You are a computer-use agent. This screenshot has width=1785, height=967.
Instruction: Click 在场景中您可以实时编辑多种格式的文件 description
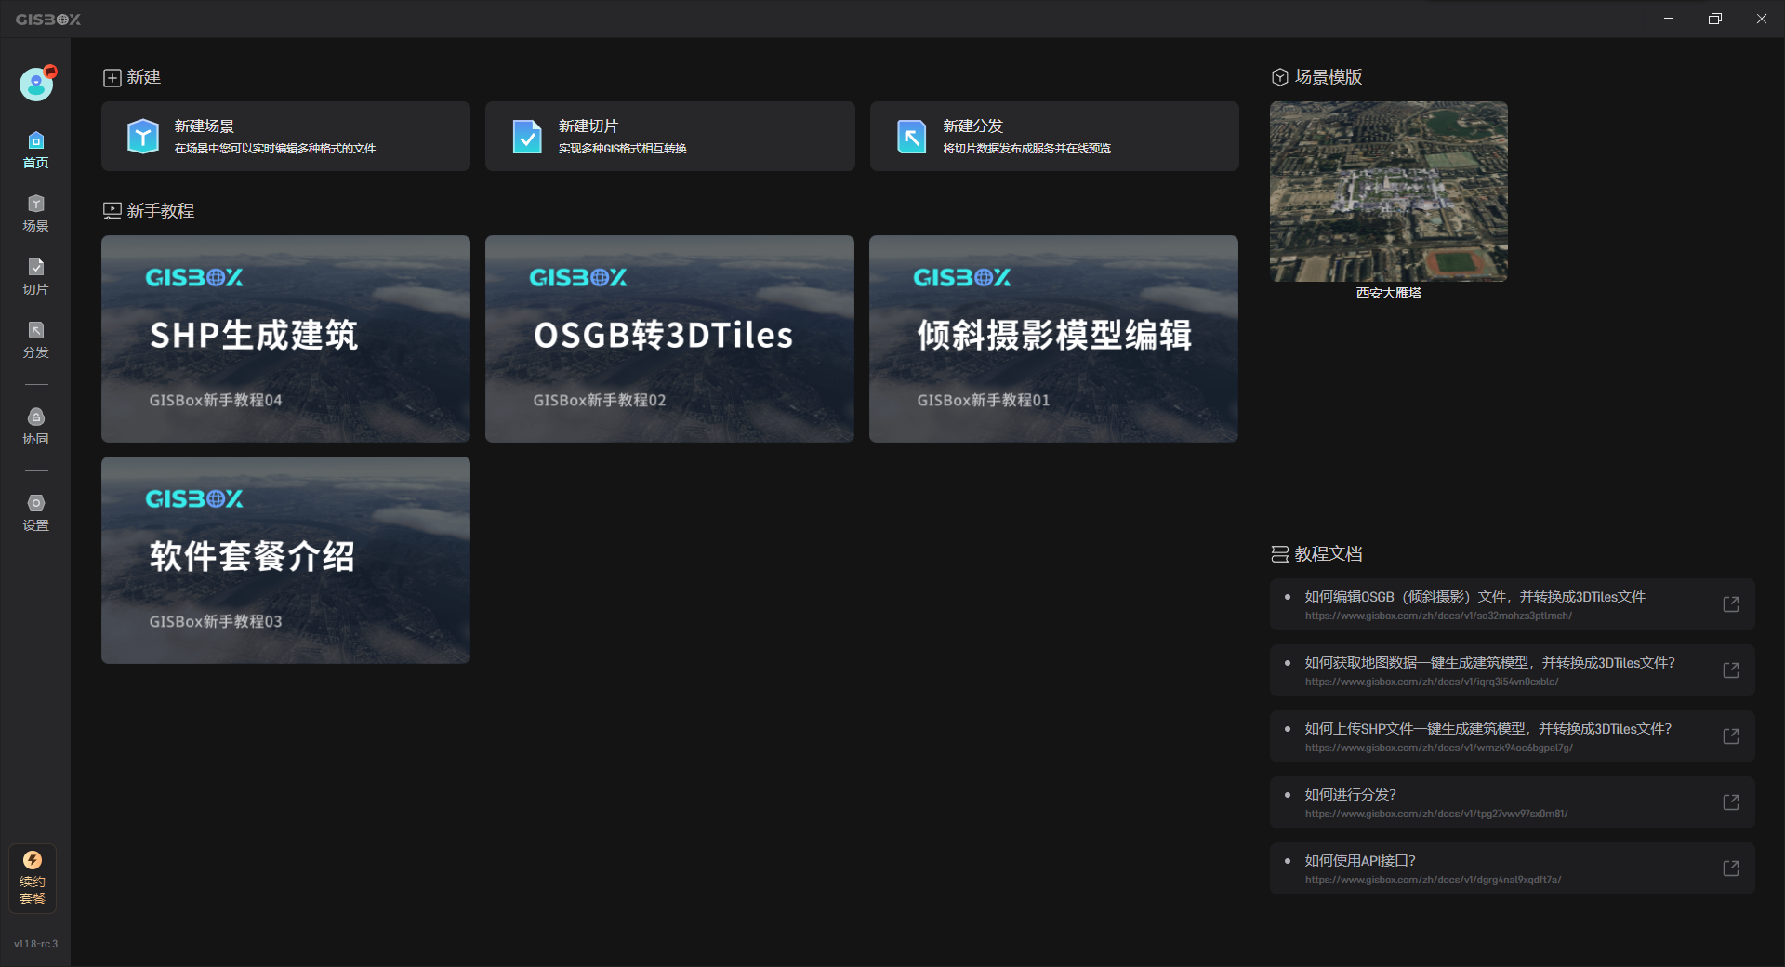(x=275, y=149)
